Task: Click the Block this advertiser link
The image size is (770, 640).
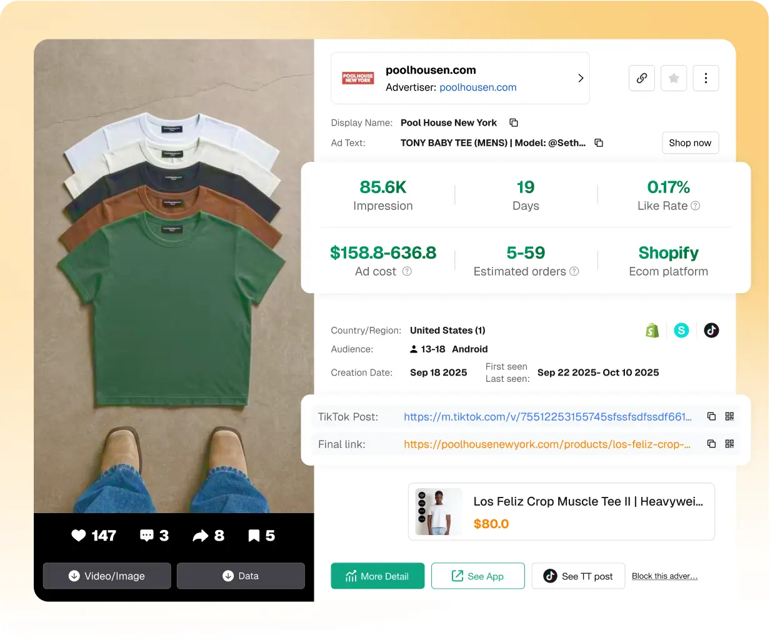Action: (664, 576)
